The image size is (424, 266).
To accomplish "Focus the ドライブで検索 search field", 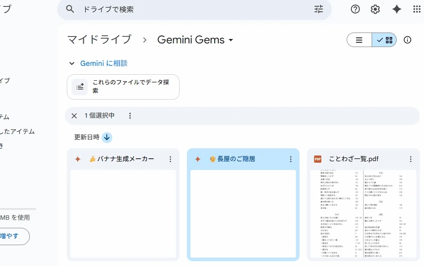I will (x=195, y=9).
